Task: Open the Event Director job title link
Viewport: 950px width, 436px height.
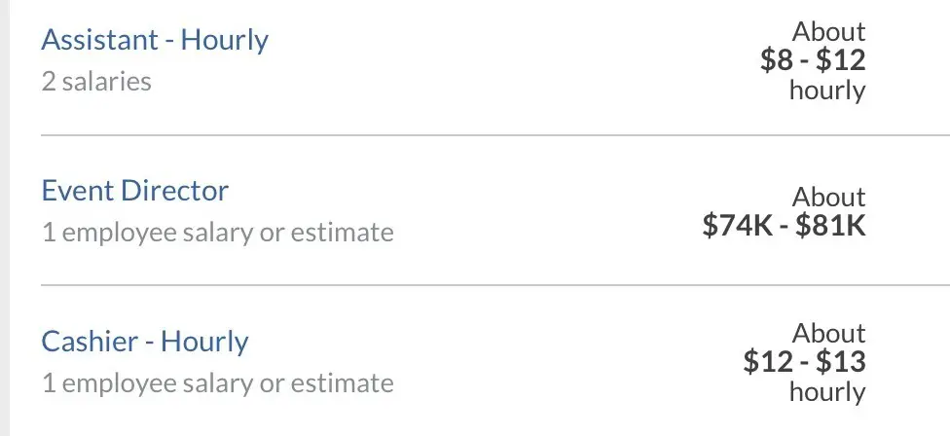Action: point(135,191)
